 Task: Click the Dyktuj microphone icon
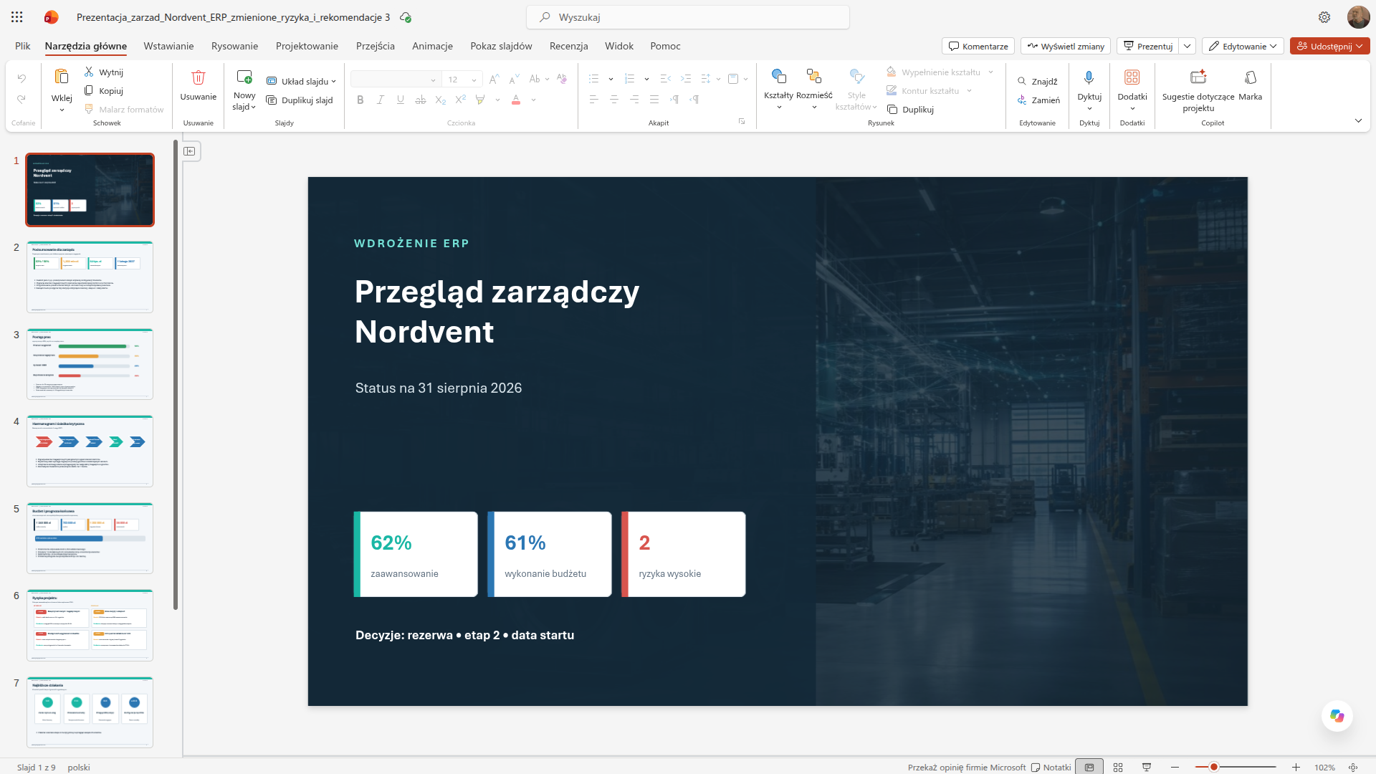pyautogui.click(x=1089, y=77)
